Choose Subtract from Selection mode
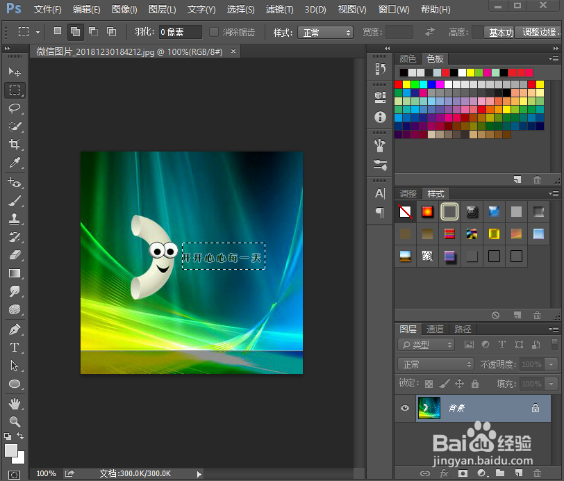This screenshot has height=481, width=564. (x=94, y=32)
